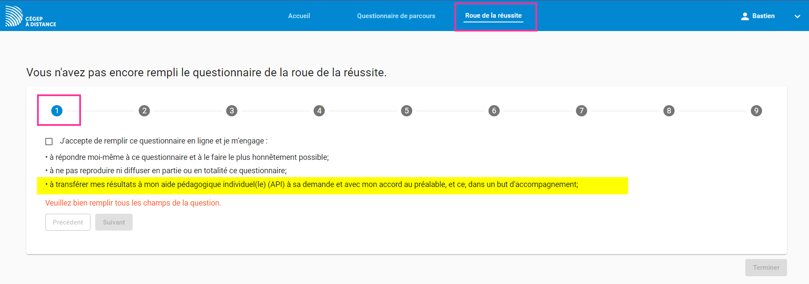809x284 pixels.
Task: Select step 5 circle icon
Action: pyautogui.click(x=407, y=111)
